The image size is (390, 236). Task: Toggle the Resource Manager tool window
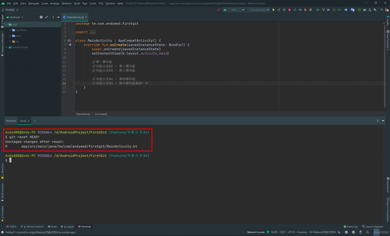(x=2, y=44)
